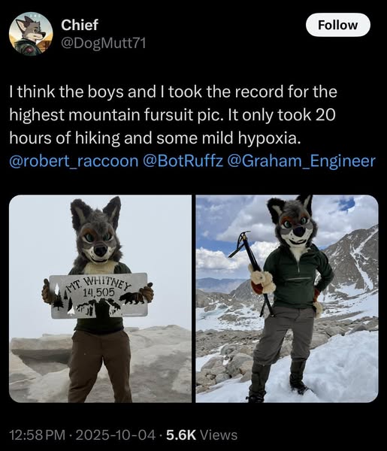Open the @Graham_Engineer mention link
387x451 pixels.
301,161
